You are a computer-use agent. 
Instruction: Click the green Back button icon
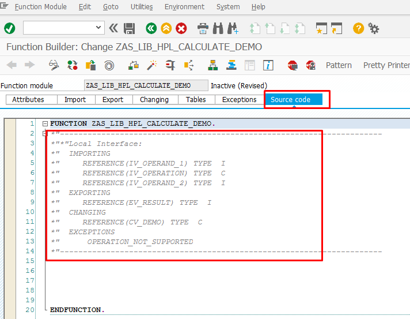(x=151, y=28)
